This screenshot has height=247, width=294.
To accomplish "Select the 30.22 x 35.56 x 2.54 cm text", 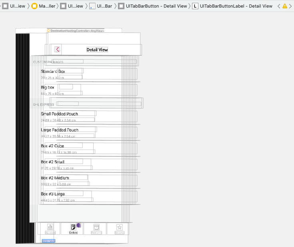I will [x=58, y=136].
